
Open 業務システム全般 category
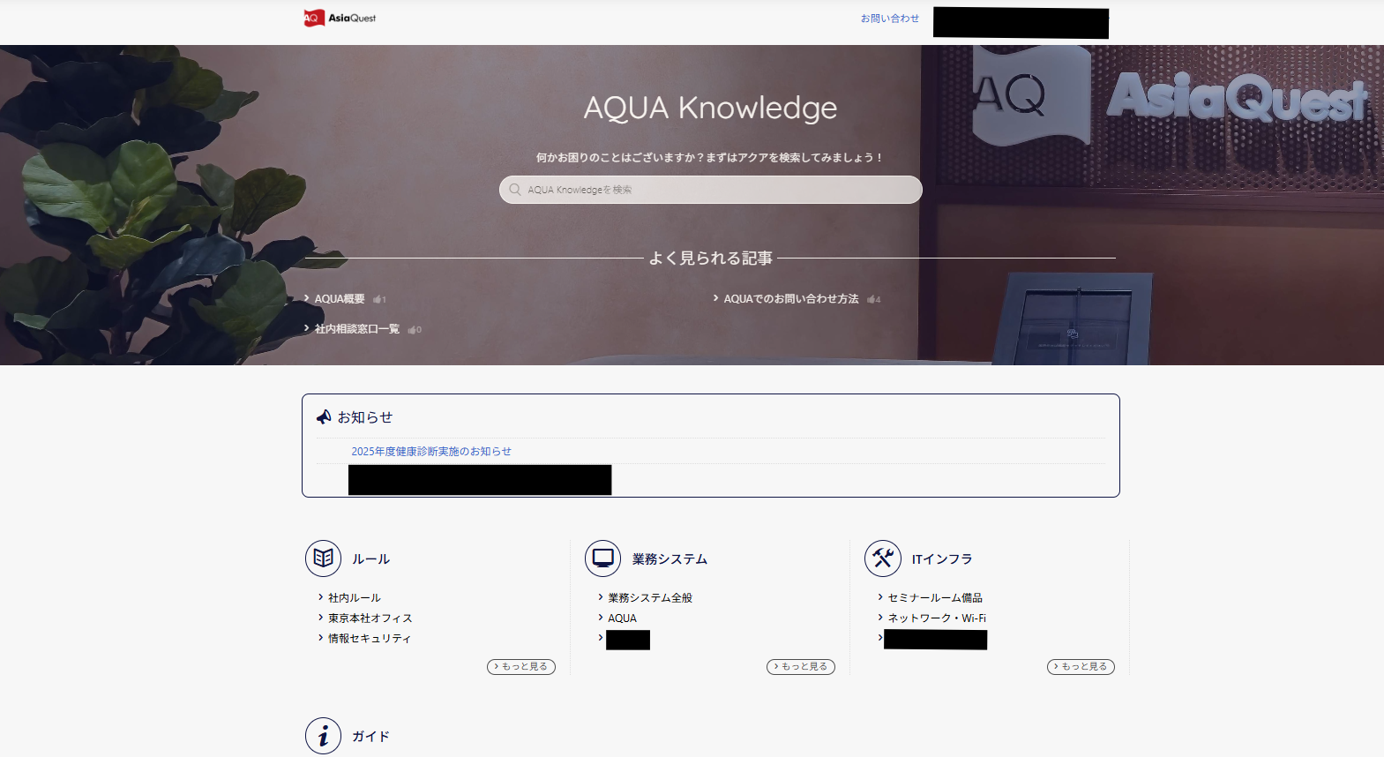coord(650,598)
